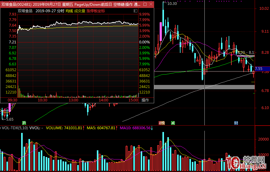
Task: Click the 7.93 price label in popup
Action: 13,14
